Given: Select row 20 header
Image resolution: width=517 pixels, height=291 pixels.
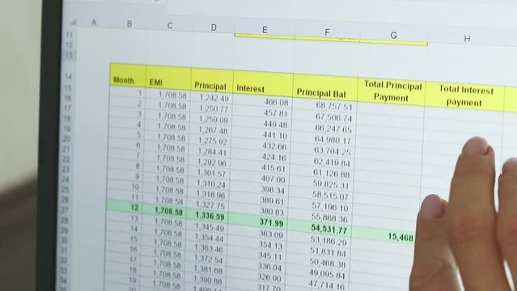Looking at the screenshot, I should 66,138.
